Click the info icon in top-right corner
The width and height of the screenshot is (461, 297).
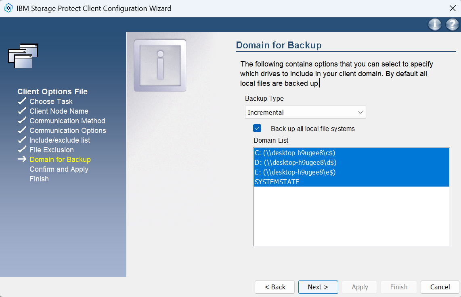[x=435, y=25]
